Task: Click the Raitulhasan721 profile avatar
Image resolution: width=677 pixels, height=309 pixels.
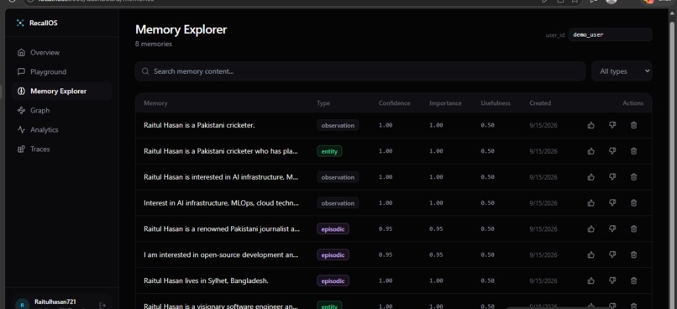Action: click(23, 305)
